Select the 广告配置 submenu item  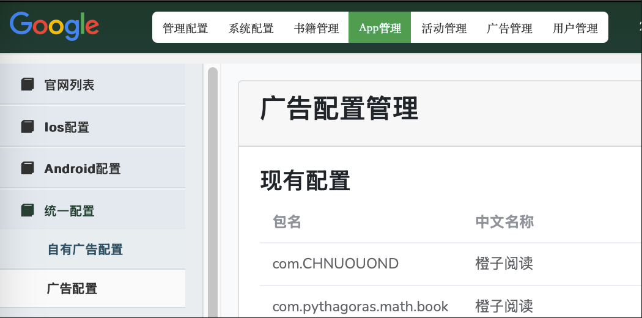click(72, 289)
